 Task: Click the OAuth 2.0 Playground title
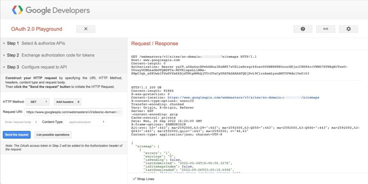(37, 29)
